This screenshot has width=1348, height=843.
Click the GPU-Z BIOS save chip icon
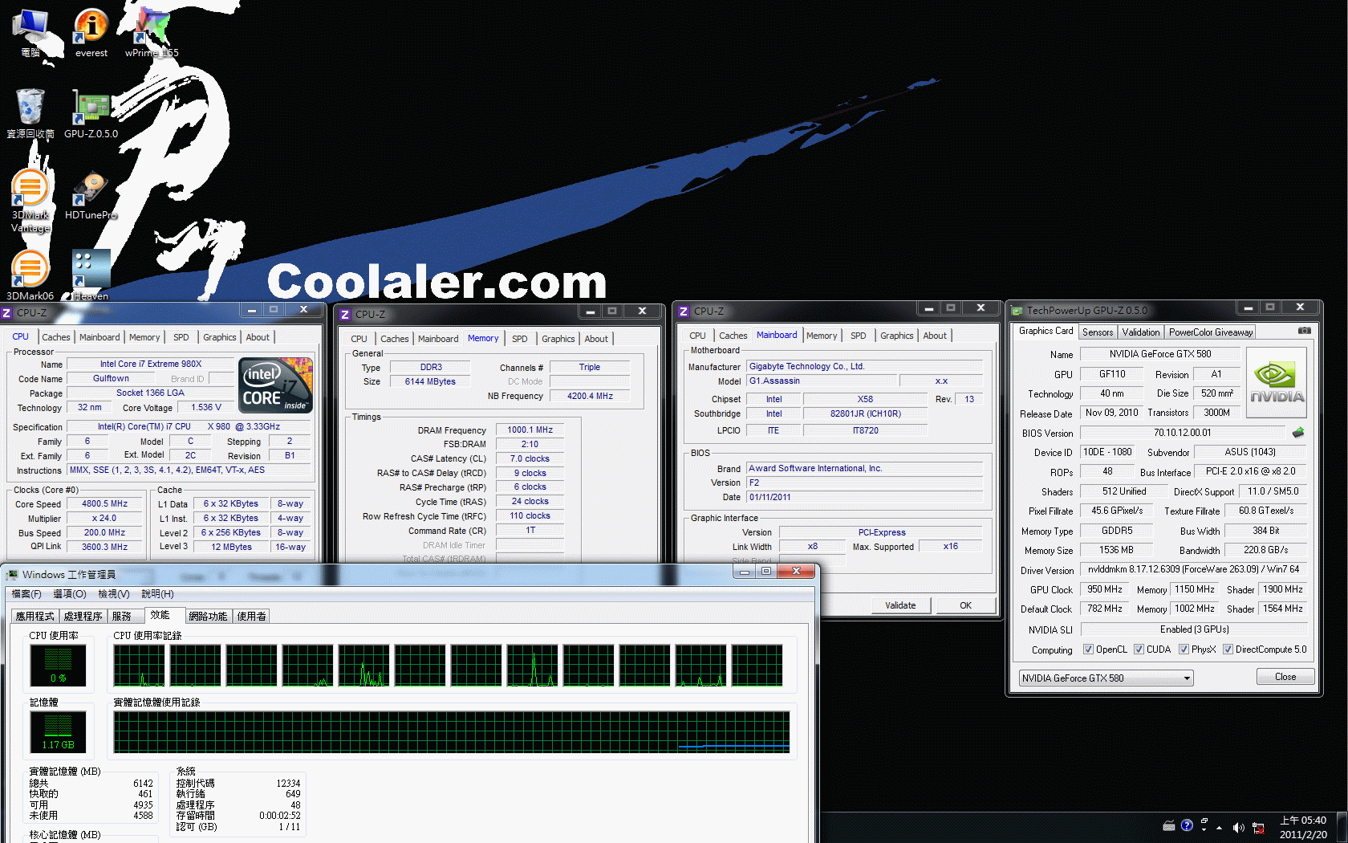[x=1298, y=433]
